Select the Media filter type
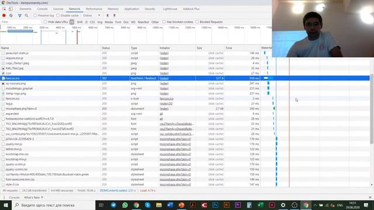374x210 pixels. coord(109,22)
